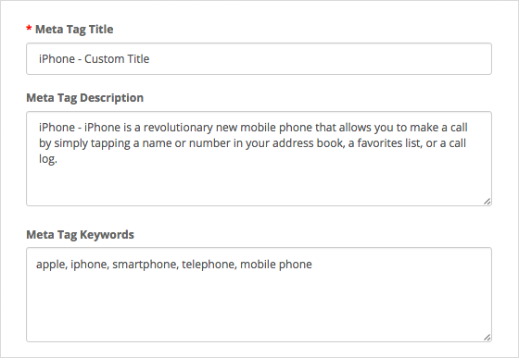
Task: Focus the Meta Tag Title input field
Action: [x=259, y=59]
